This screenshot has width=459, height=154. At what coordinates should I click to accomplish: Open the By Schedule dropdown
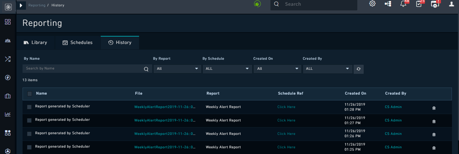[227, 69]
